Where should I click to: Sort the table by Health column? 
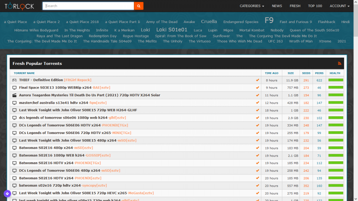pos(335,73)
